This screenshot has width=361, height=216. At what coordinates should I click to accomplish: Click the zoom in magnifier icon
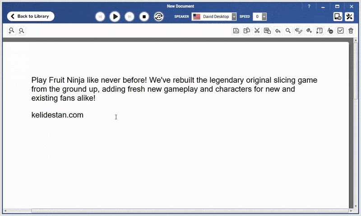pyautogui.click(x=11, y=31)
